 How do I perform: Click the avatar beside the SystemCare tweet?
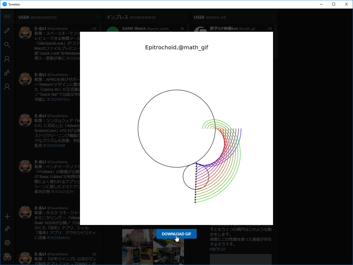tap(25, 120)
